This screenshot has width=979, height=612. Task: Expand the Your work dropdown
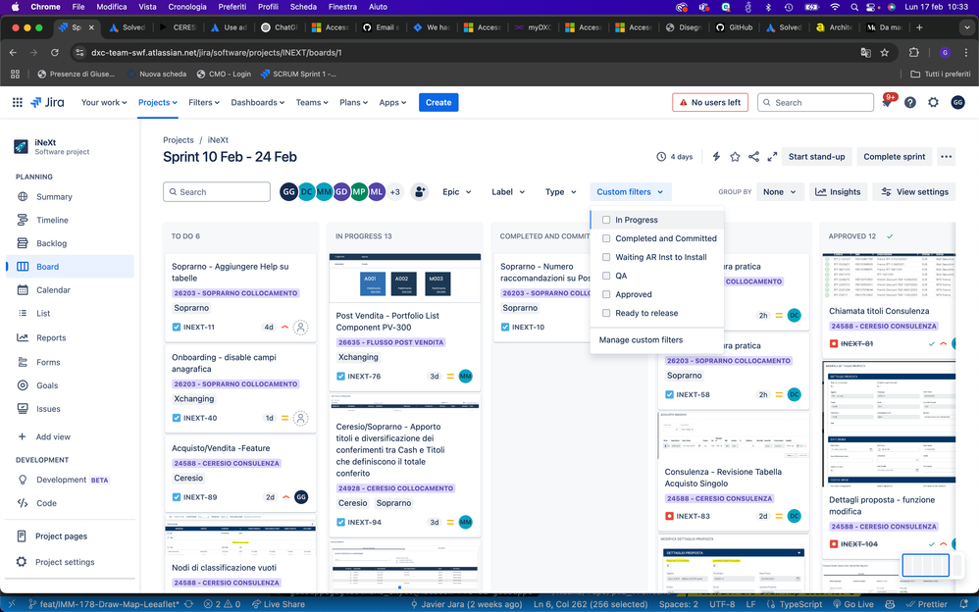(104, 102)
